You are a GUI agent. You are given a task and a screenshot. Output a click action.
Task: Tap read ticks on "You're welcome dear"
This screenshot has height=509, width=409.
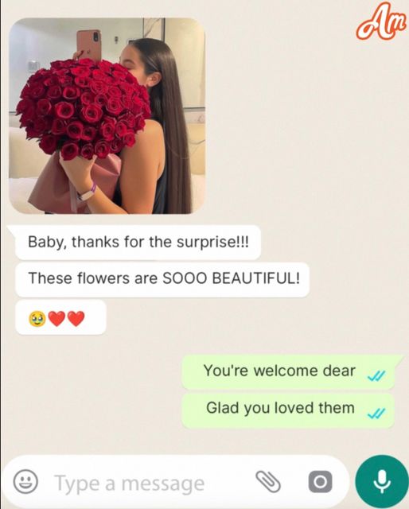376,376
